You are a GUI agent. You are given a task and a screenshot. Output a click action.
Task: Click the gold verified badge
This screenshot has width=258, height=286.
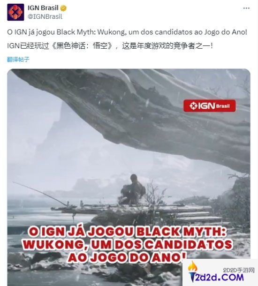[x=63, y=8]
